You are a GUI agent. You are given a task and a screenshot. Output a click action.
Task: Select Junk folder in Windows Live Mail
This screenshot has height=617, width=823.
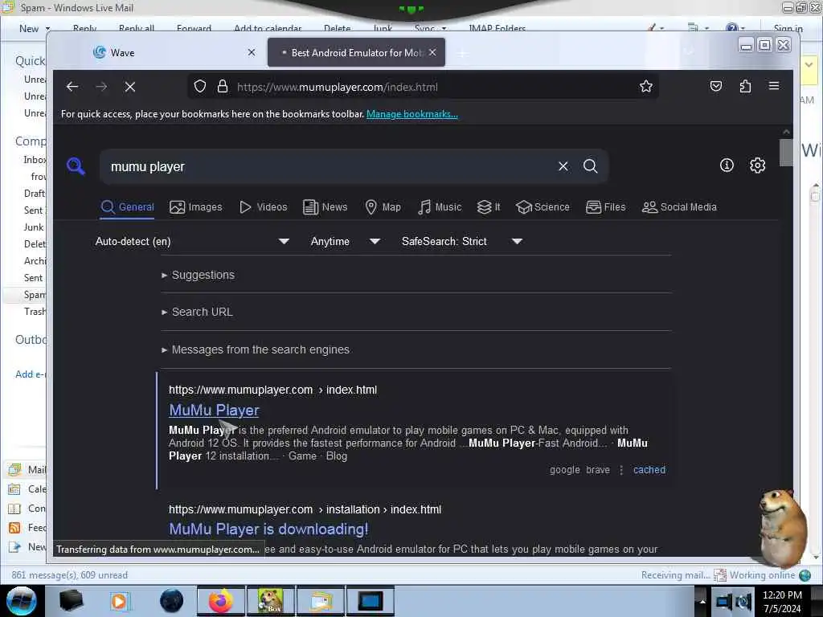[x=34, y=227]
